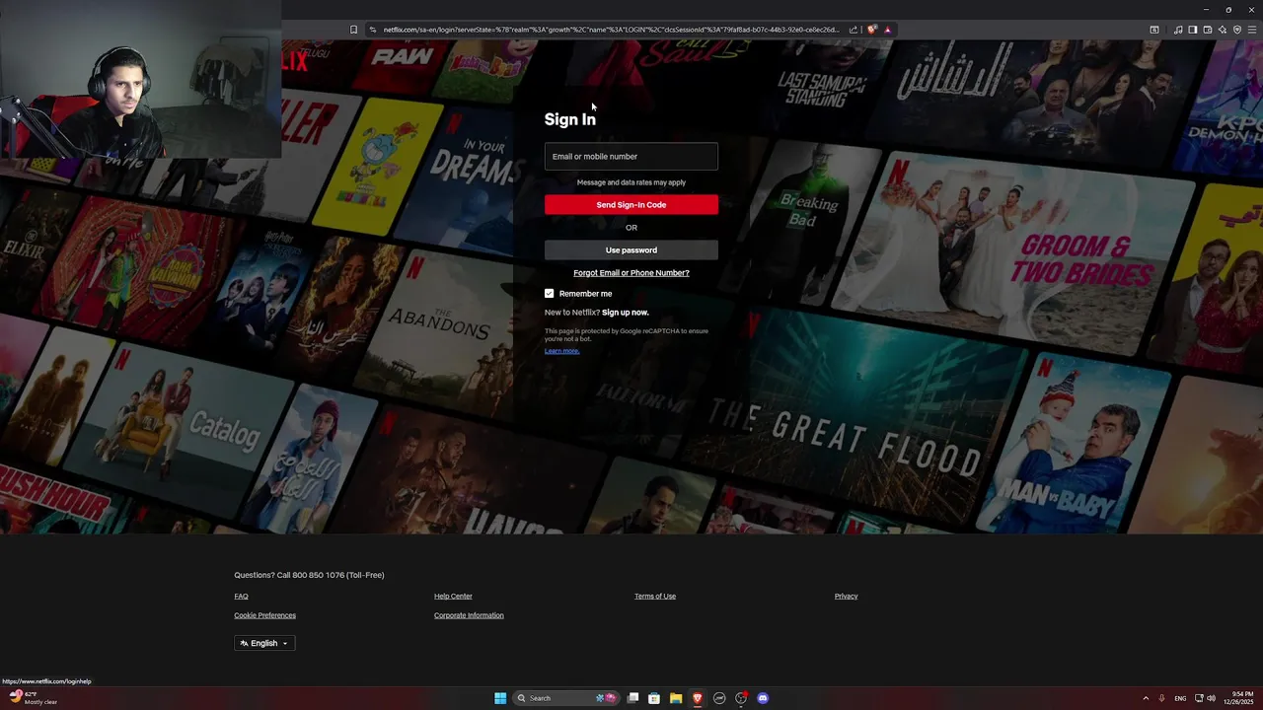Open the Terms of Use link
1263x710 pixels.
click(655, 596)
